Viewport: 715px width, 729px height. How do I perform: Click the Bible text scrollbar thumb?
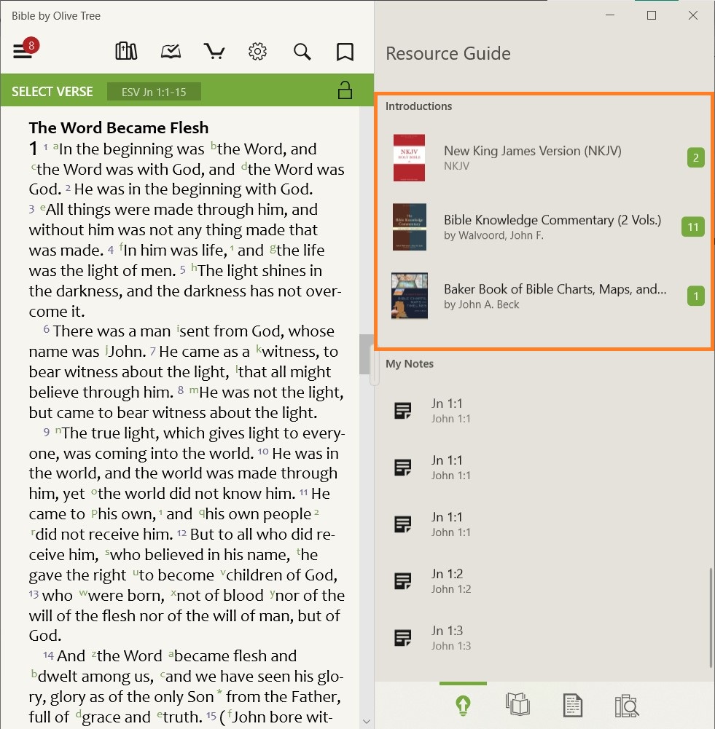[366, 354]
